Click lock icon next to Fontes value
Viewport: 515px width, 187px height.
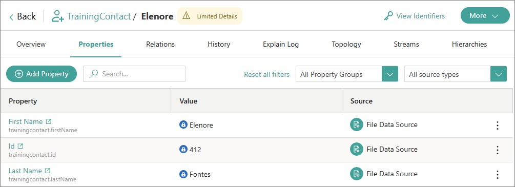pos(183,174)
